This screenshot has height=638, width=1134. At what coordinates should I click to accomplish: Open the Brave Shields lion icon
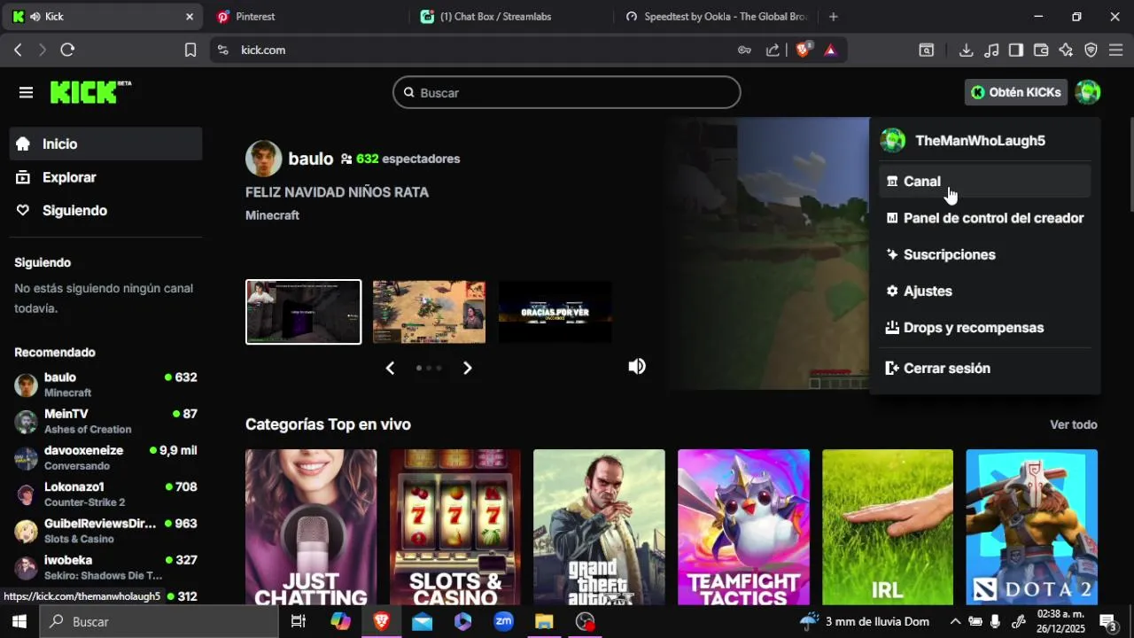(x=803, y=51)
